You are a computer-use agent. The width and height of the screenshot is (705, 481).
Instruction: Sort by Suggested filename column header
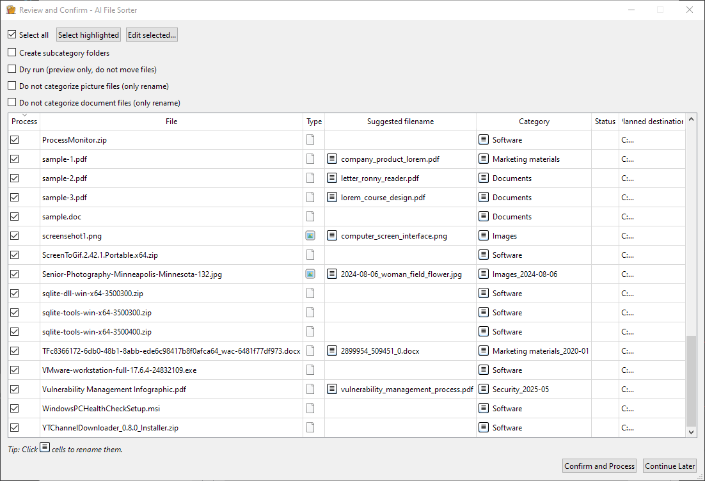pyautogui.click(x=400, y=122)
